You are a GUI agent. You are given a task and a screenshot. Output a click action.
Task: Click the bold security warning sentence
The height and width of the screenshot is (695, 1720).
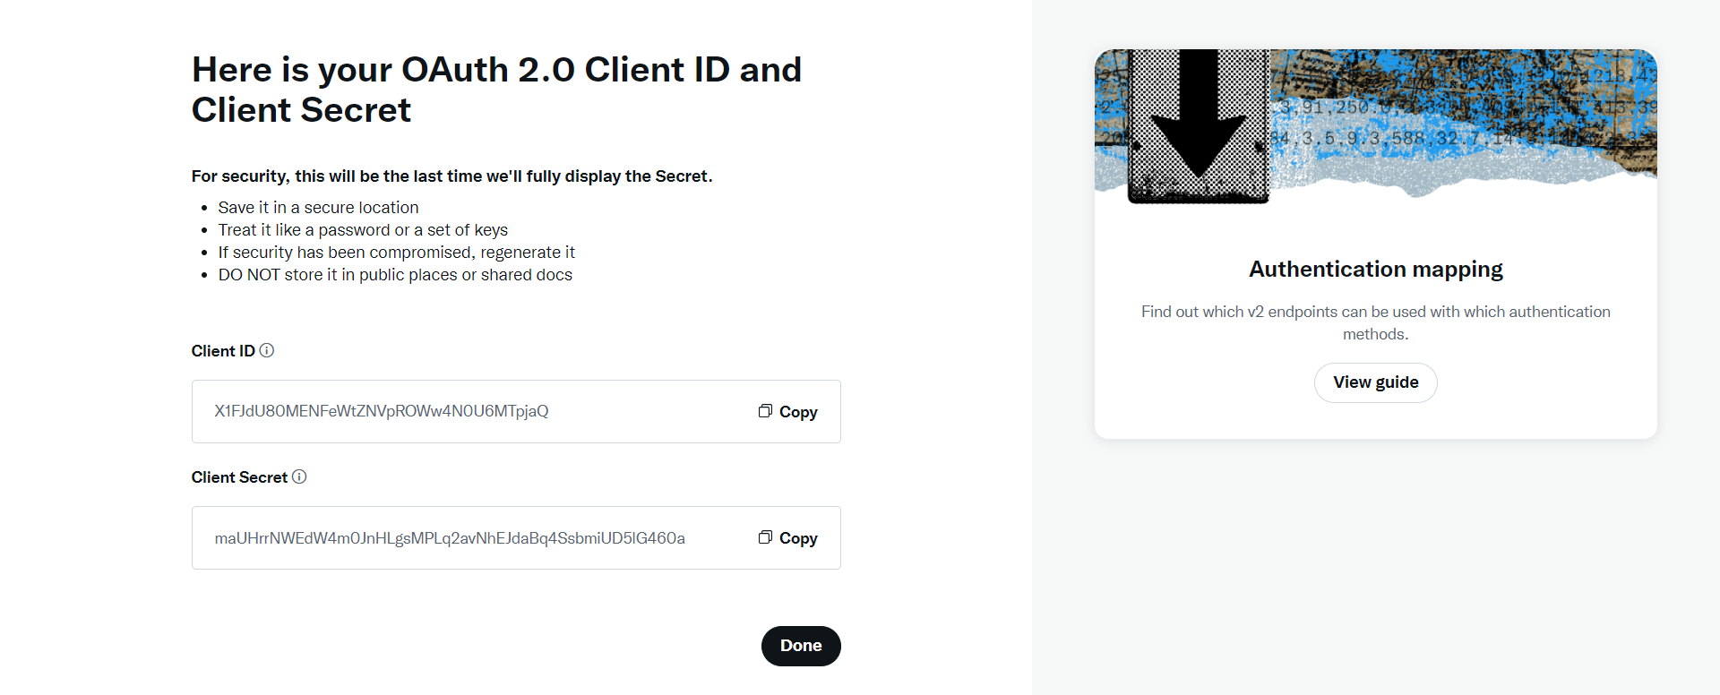(x=451, y=176)
